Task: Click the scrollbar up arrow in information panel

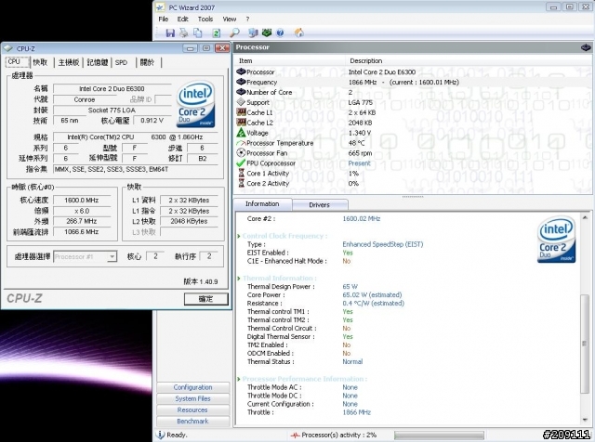Action: click(585, 217)
